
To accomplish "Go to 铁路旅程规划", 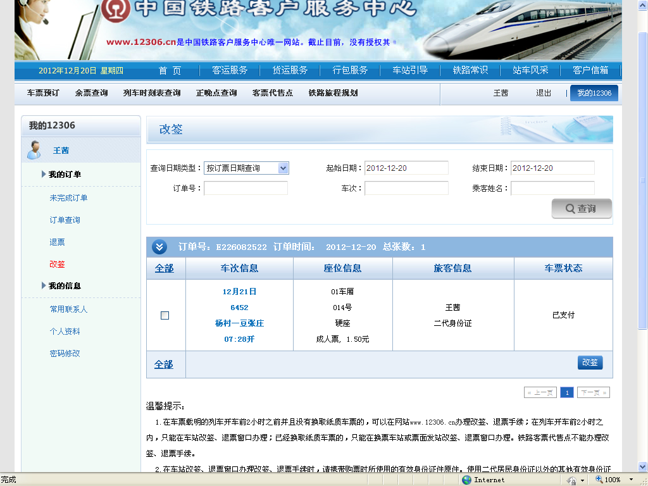I will click(333, 93).
